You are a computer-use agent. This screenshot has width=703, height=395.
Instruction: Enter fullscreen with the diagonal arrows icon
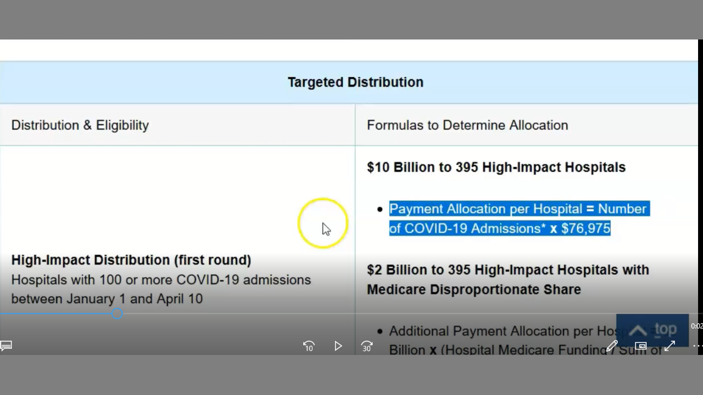[x=669, y=346]
